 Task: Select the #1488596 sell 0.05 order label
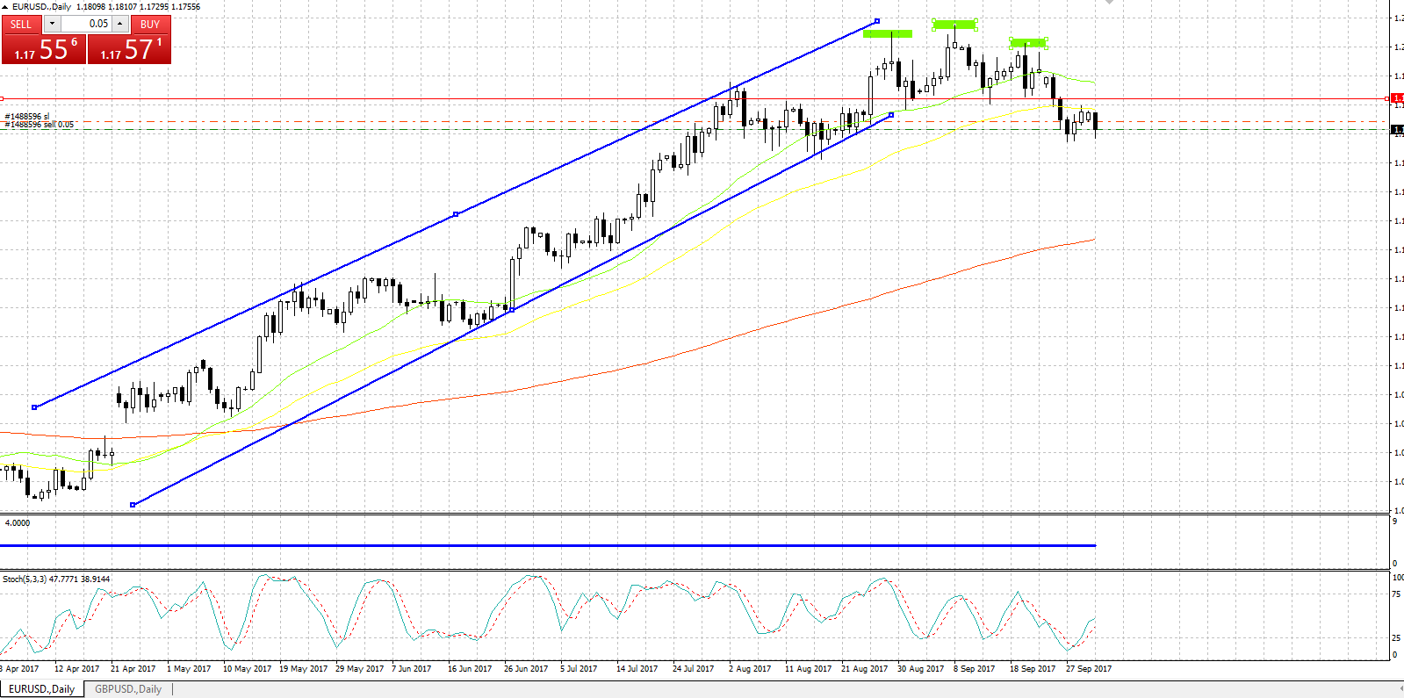coord(39,125)
